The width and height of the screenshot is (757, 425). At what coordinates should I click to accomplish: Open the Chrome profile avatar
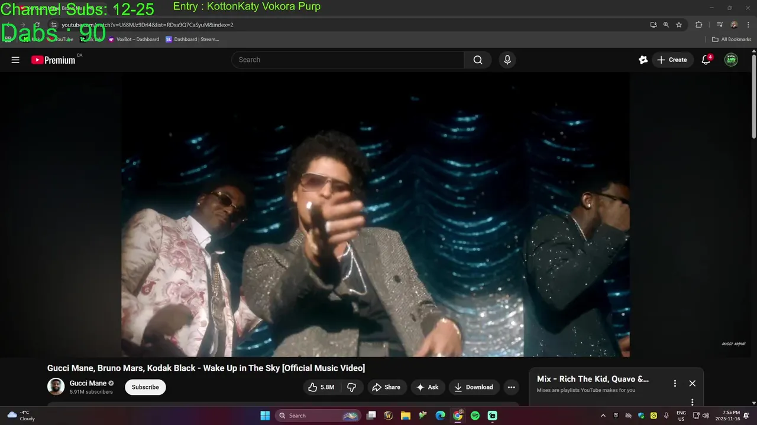coord(734,25)
